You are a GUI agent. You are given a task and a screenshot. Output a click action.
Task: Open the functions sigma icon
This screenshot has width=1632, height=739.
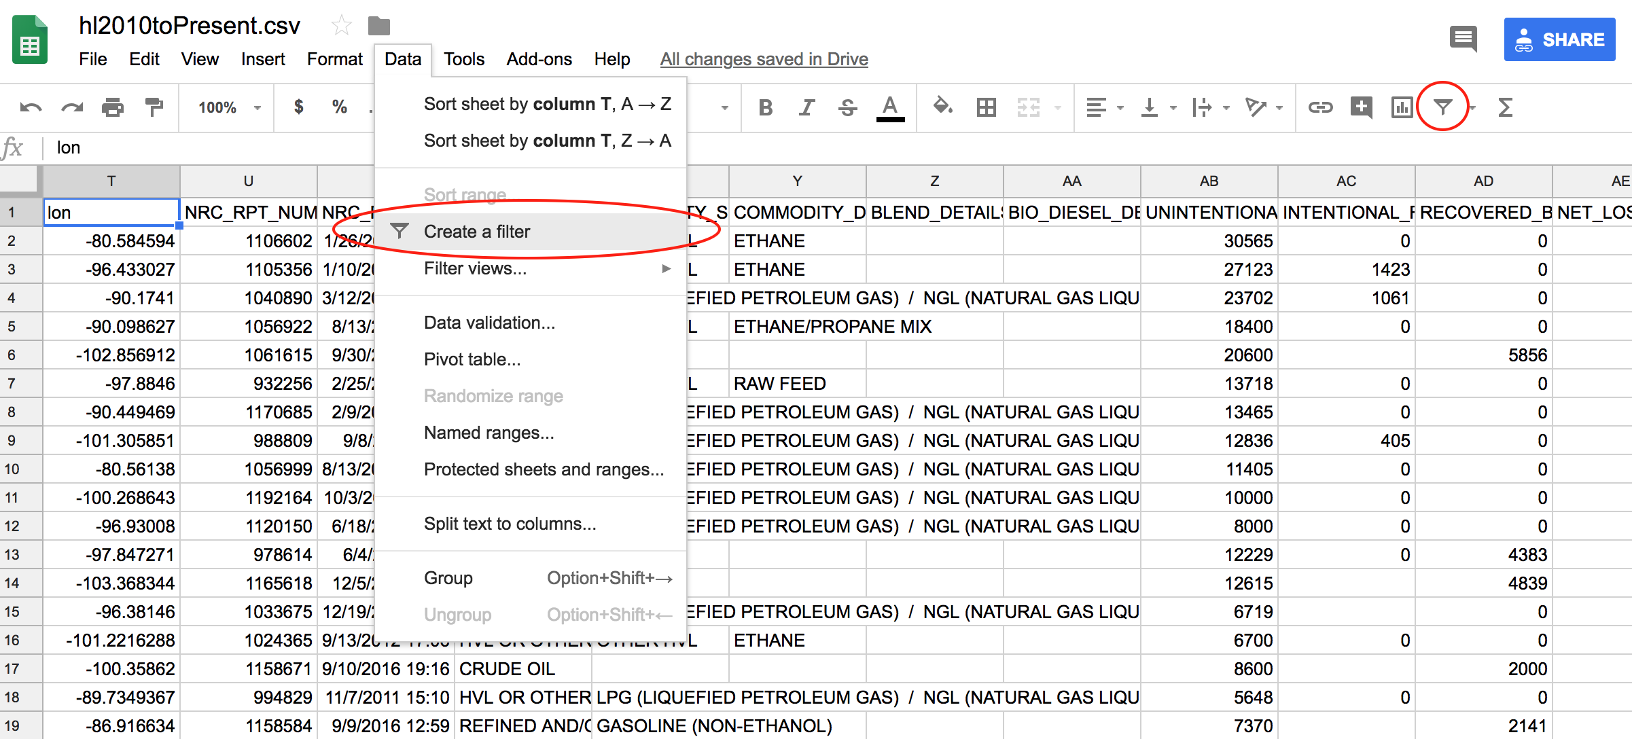(x=1505, y=107)
